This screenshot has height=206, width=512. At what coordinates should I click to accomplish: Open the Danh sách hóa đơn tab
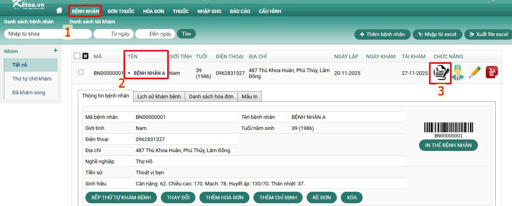211,96
